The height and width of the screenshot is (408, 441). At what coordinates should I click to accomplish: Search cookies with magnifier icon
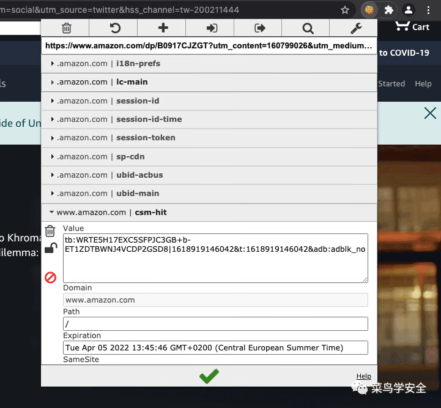tap(308, 28)
